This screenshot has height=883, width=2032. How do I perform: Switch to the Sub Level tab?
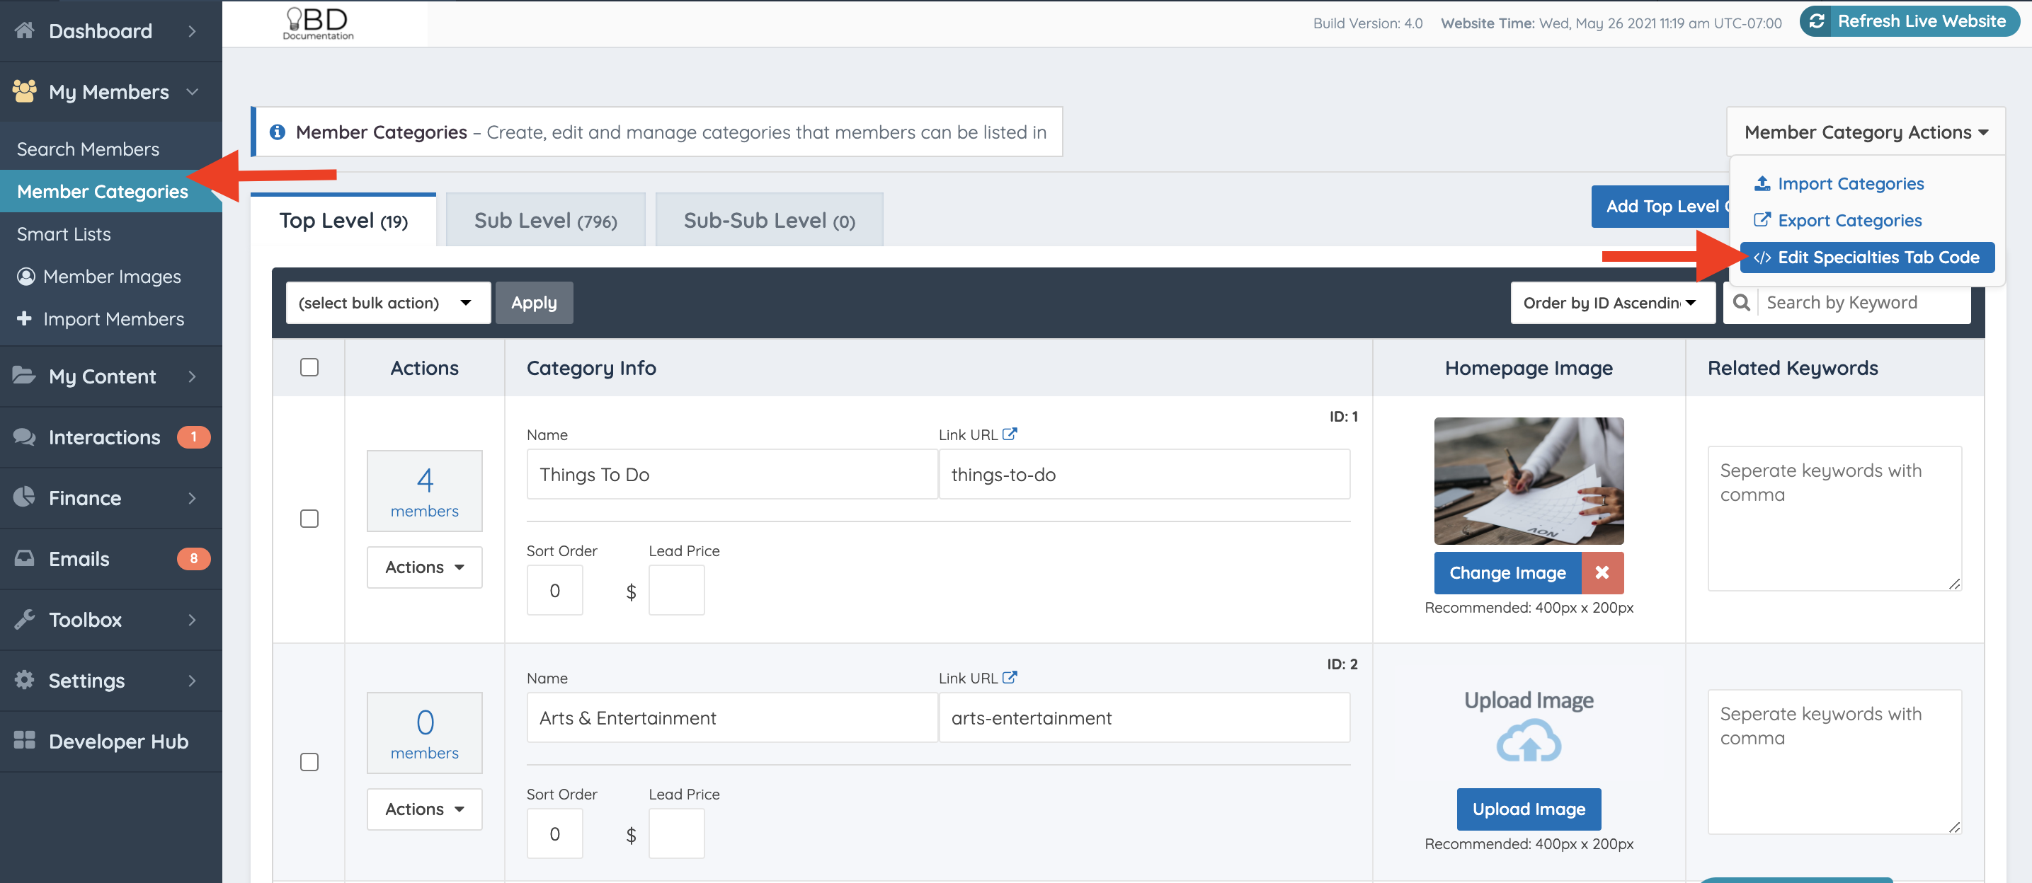point(545,221)
